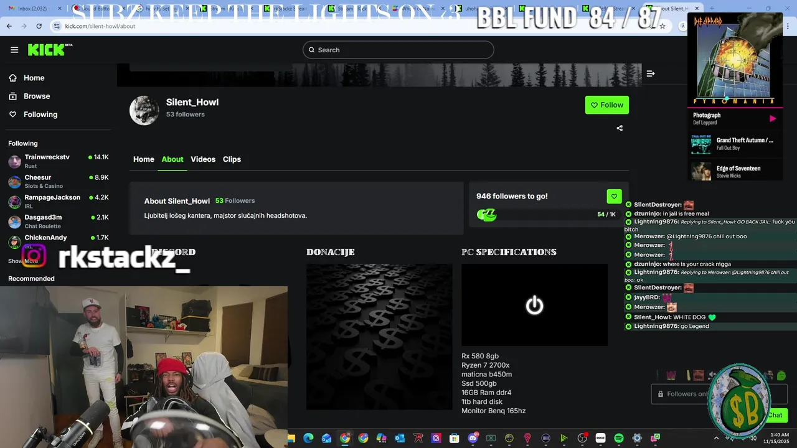The image size is (797, 448).
Task: Open Dasgasd3m channel from Following
Action: pos(59,221)
